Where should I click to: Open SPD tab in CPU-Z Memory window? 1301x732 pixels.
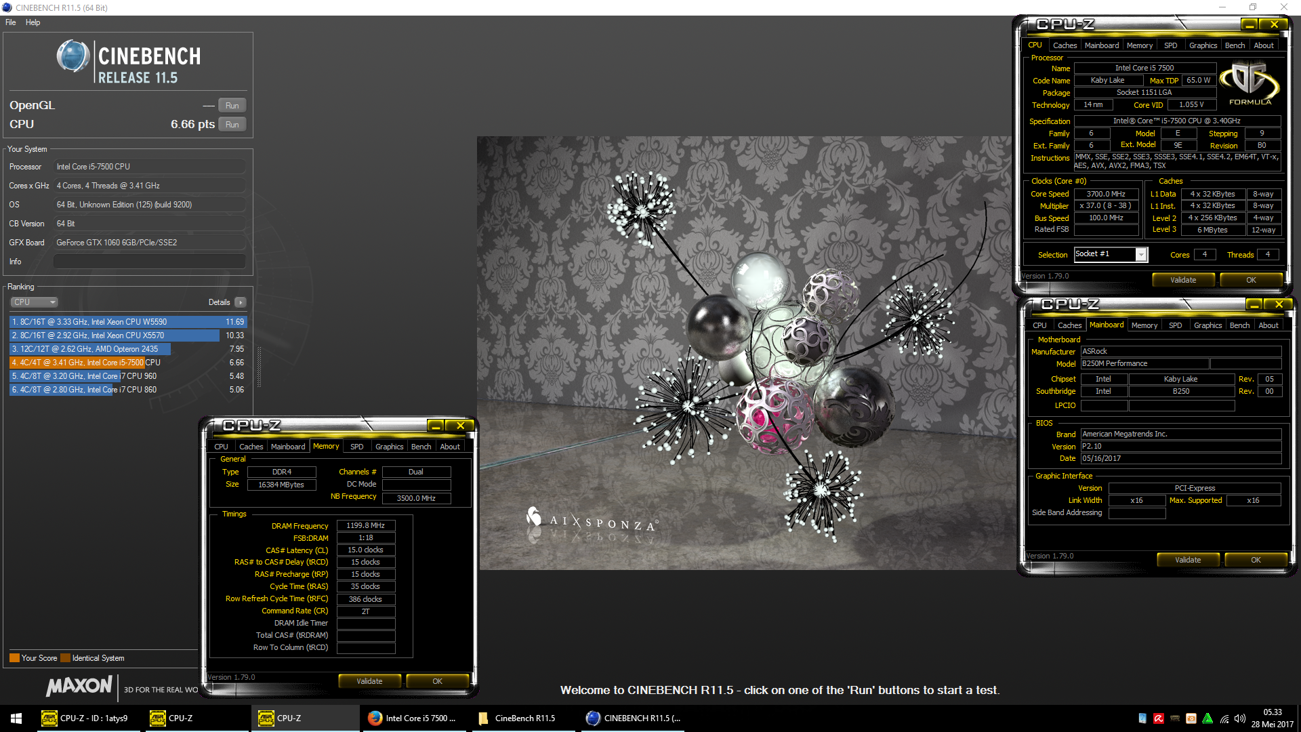point(356,447)
